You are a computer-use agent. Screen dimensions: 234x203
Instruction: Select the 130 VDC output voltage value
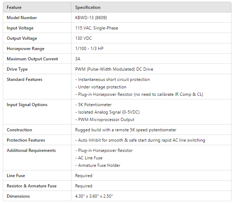click(x=83, y=38)
